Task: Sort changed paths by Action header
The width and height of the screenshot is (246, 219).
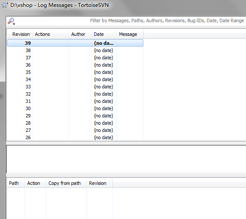Action: point(35,183)
